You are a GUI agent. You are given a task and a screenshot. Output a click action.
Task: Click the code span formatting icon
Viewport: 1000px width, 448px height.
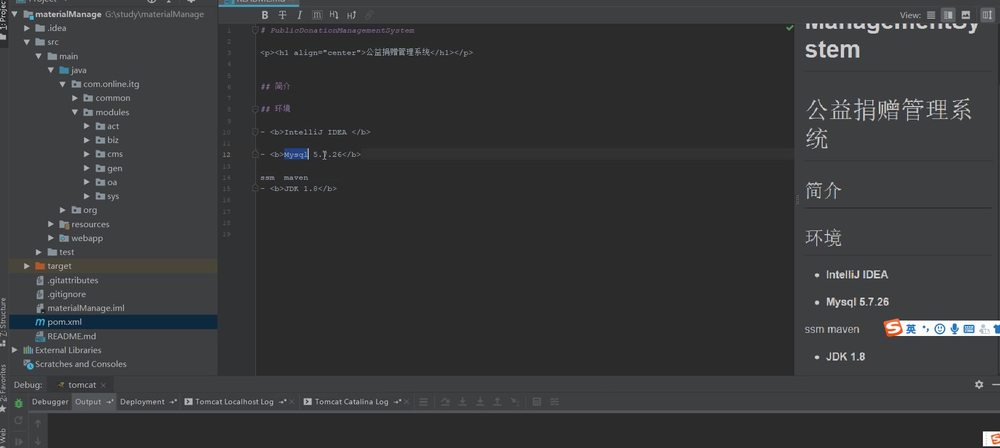317,15
